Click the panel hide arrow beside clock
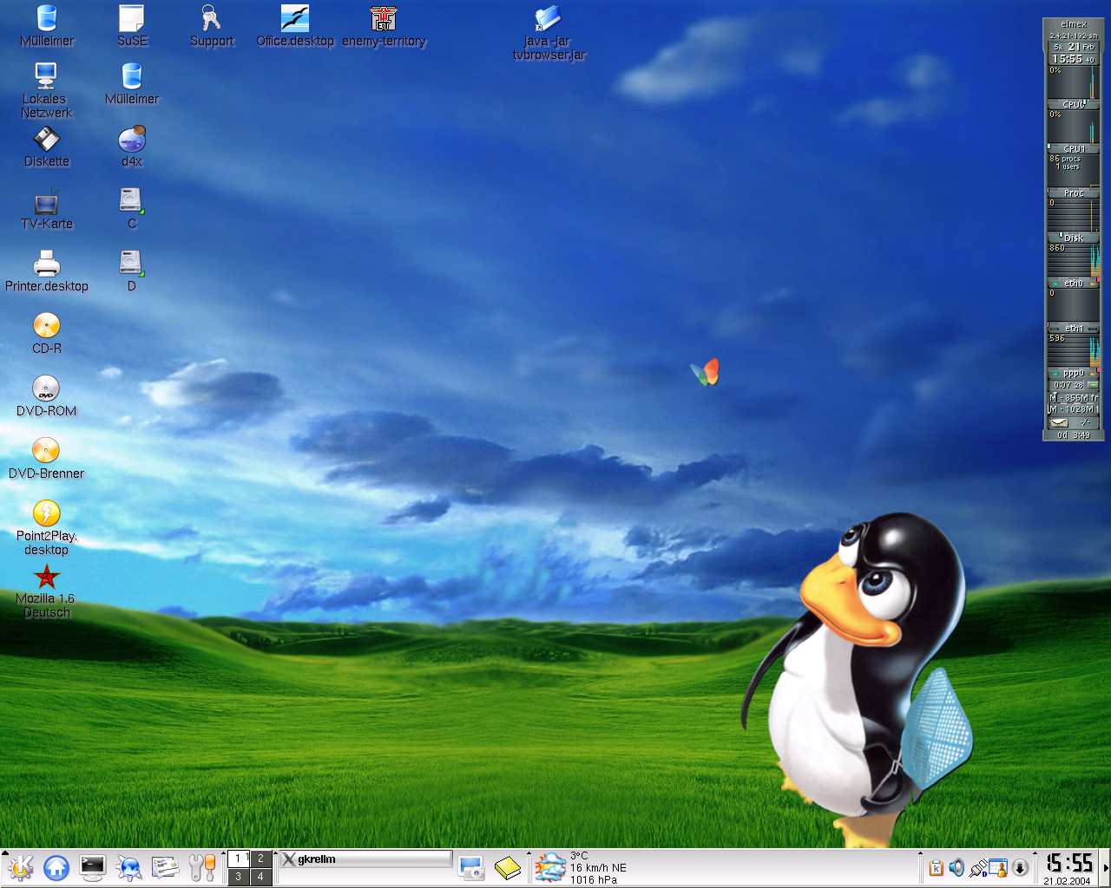Image resolution: width=1111 pixels, height=888 pixels. click(x=1106, y=868)
